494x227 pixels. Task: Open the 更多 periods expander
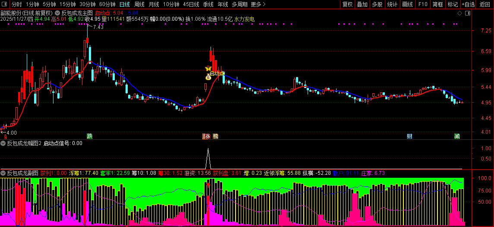click(258, 4)
